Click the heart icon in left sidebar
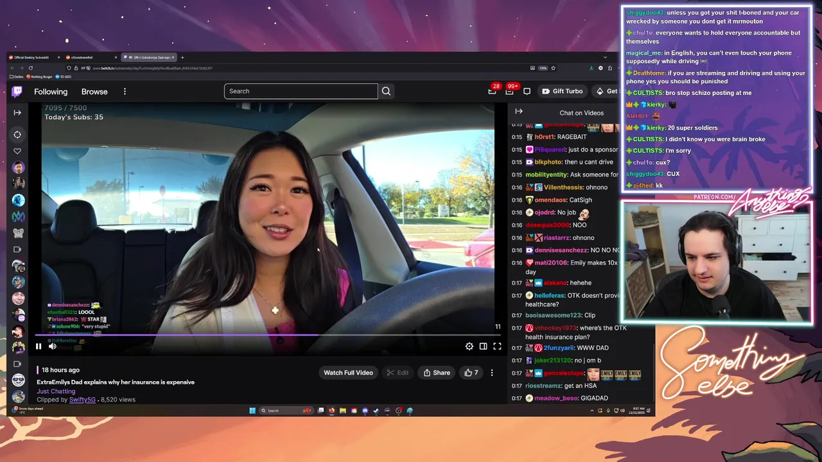 17,151
